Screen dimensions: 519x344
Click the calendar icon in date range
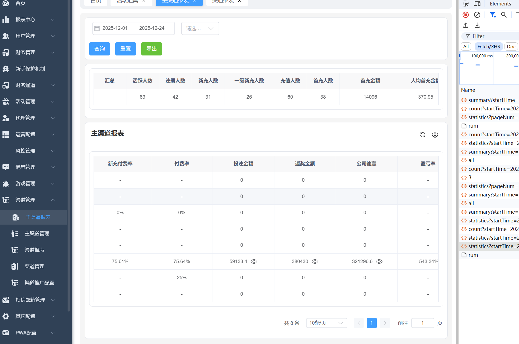[97, 28]
